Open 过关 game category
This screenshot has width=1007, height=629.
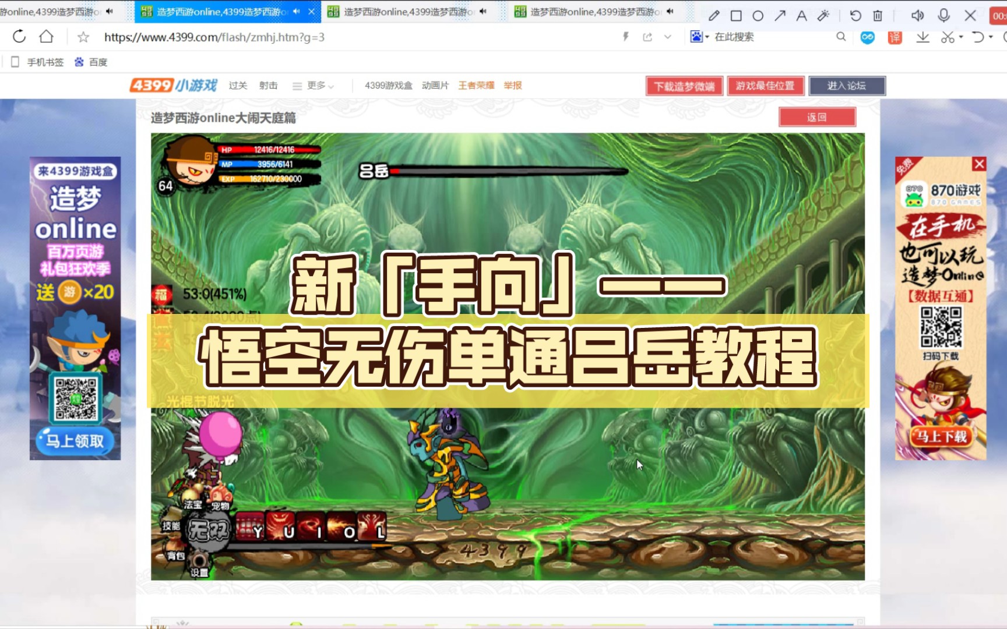(238, 85)
